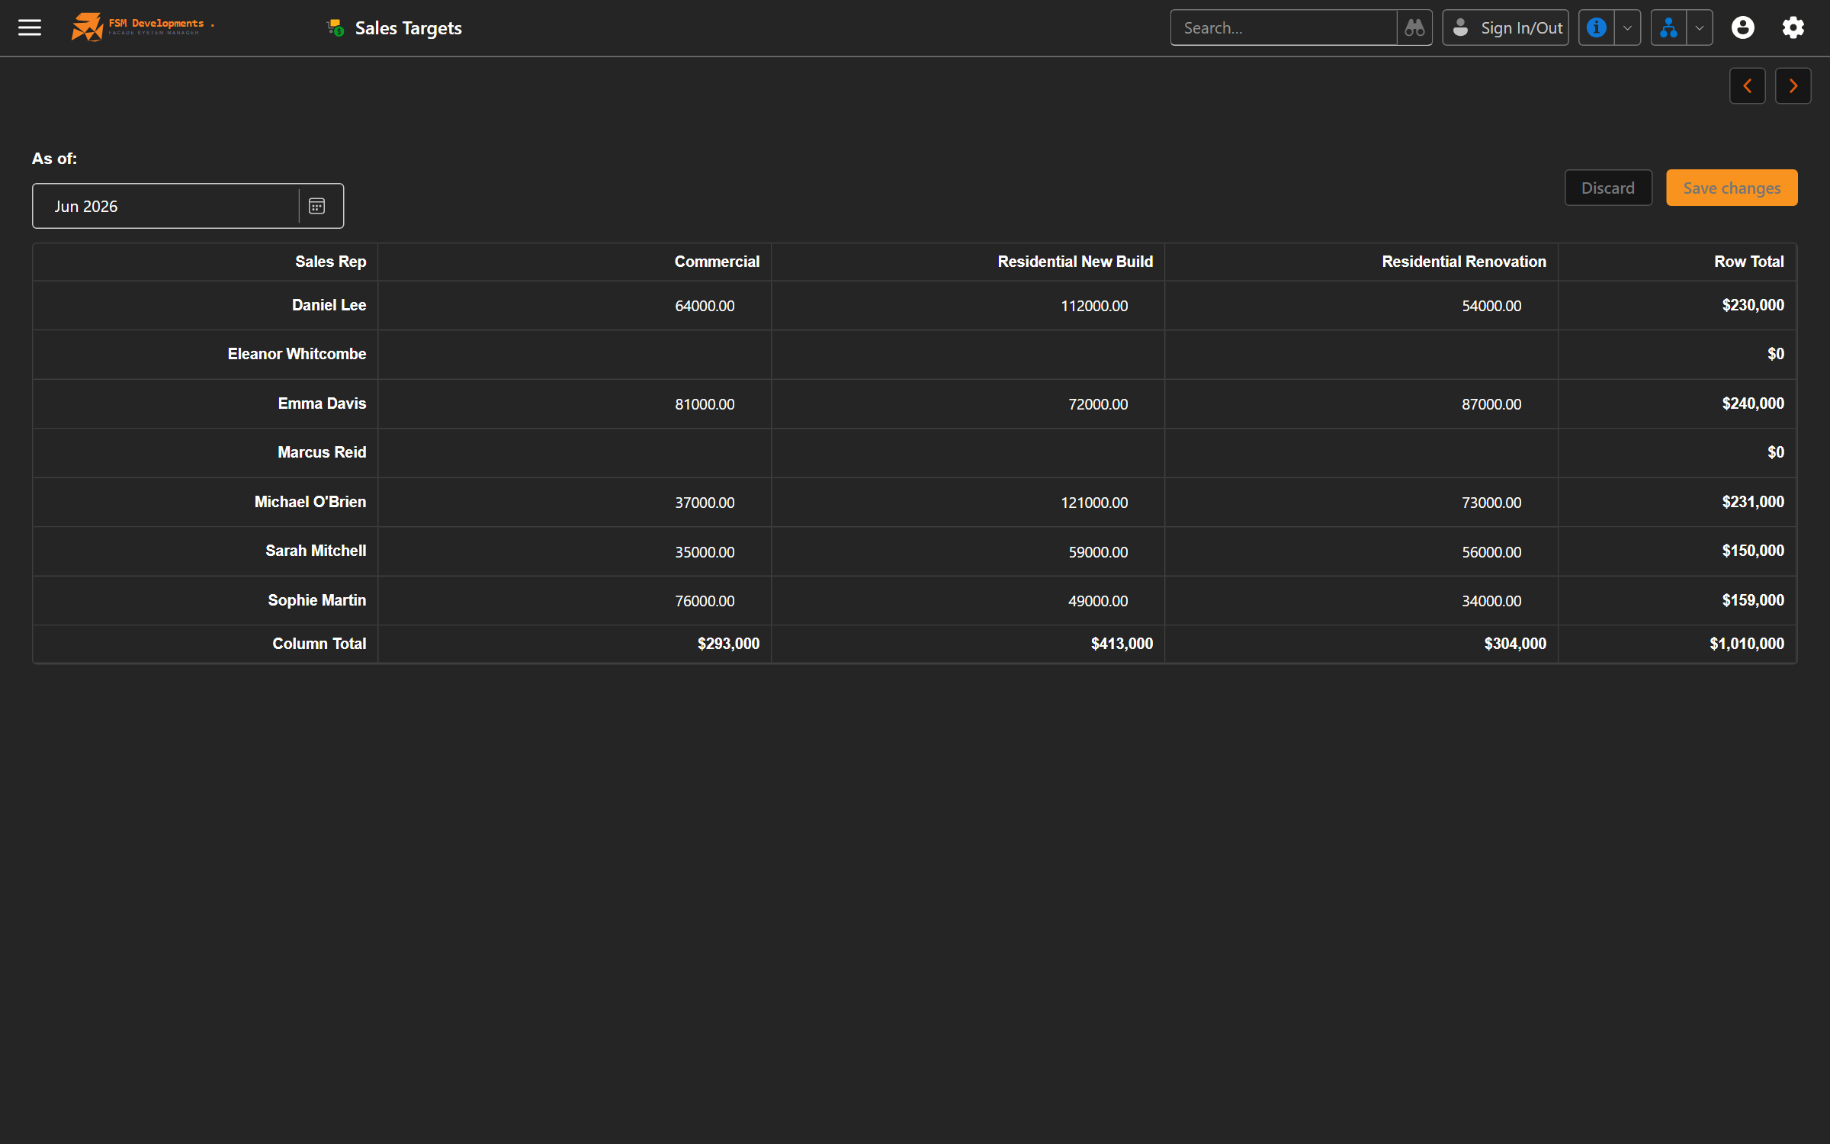Click the Emma Davis row name
Image resolution: width=1830 pixels, height=1144 pixels.
point(322,403)
